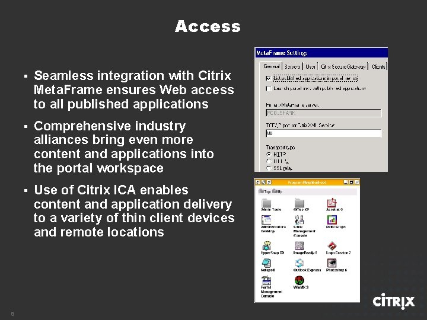Click the Primary MetaFrame server field
Image resolution: width=427 pixels, height=320 pixels.
pos(324,113)
